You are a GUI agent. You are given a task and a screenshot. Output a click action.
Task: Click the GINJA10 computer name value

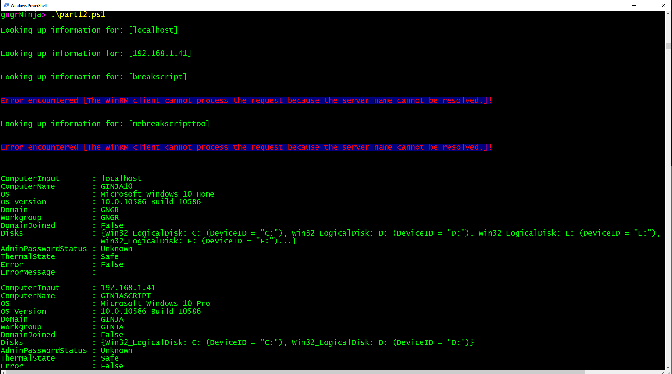point(116,187)
